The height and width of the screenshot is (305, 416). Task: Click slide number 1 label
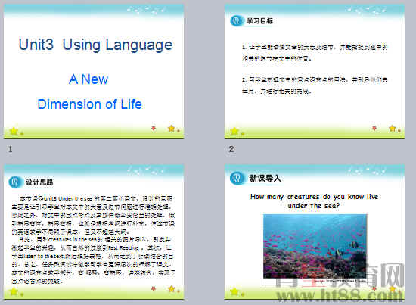[11, 149]
